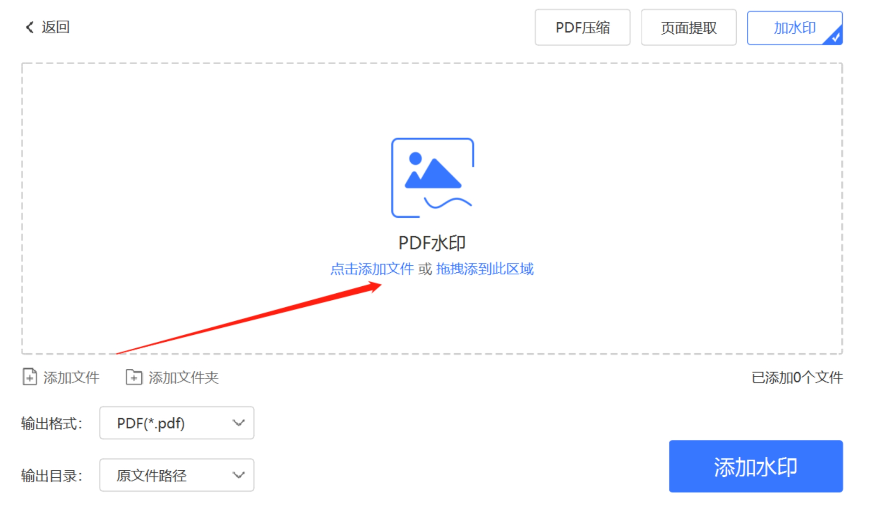The height and width of the screenshot is (511, 869).
Task: Open the 输出目录 原文件路径 dropdown
Action: pyautogui.click(x=176, y=475)
